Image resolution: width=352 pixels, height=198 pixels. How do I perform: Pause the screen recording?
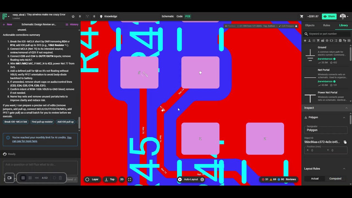coord(30,178)
